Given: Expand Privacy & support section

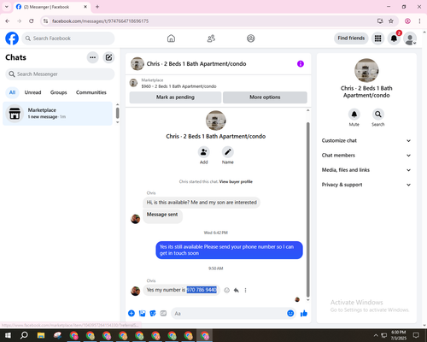Looking at the screenshot, I should click(366, 185).
